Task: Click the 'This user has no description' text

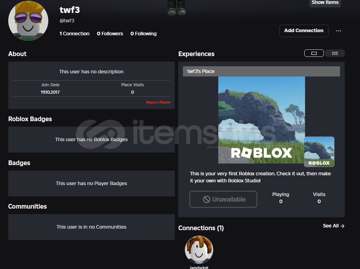Action: [x=91, y=71]
